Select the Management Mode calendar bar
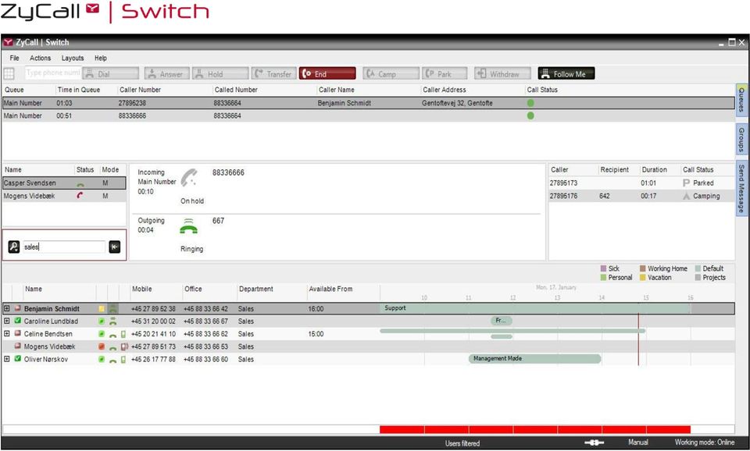The height and width of the screenshot is (451, 750). coord(534,359)
